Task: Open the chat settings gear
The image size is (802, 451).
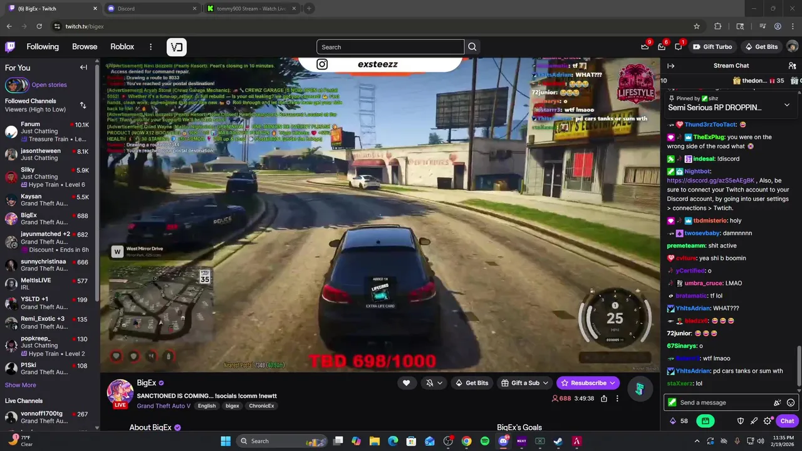Action: point(768,421)
